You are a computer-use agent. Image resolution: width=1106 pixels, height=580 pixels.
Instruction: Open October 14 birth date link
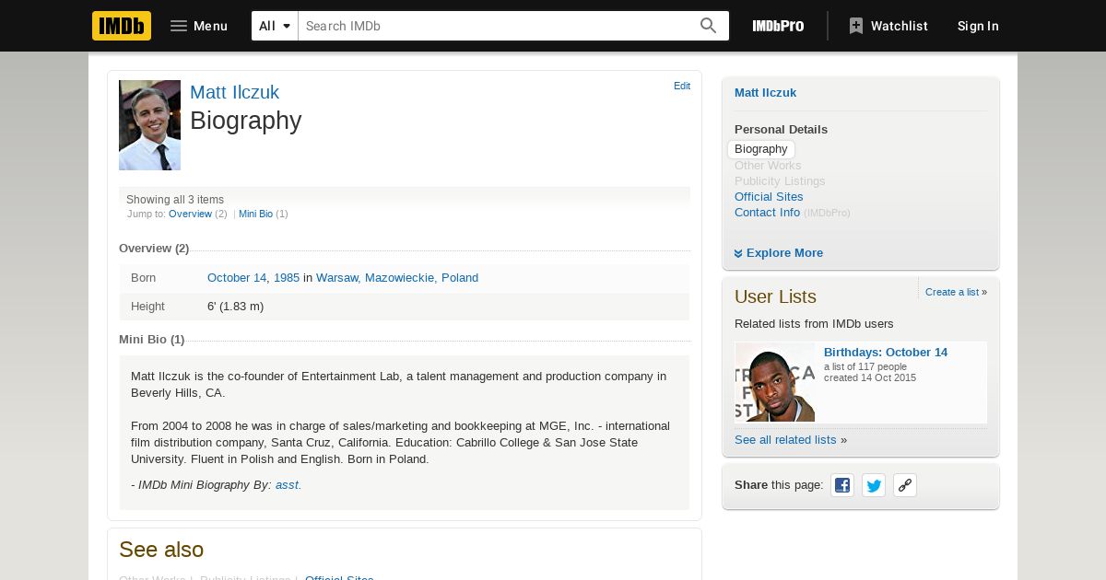(x=237, y=277)
